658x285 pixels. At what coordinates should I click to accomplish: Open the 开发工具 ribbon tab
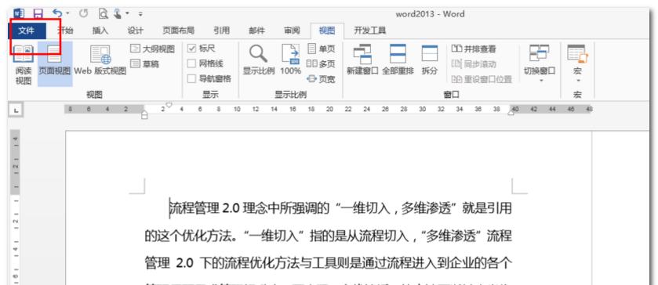click(x=369, y=31)
